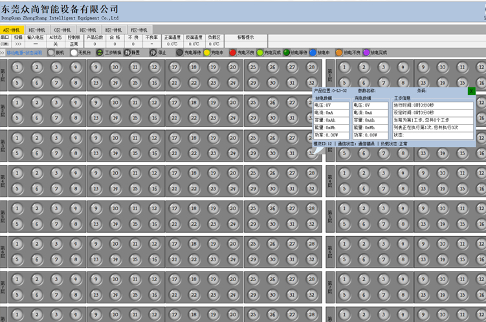Image resolution: width=486 pixels, height=322 pixels.
Task: Switch to the B区-待机 tab
Action: click(36, 30)
